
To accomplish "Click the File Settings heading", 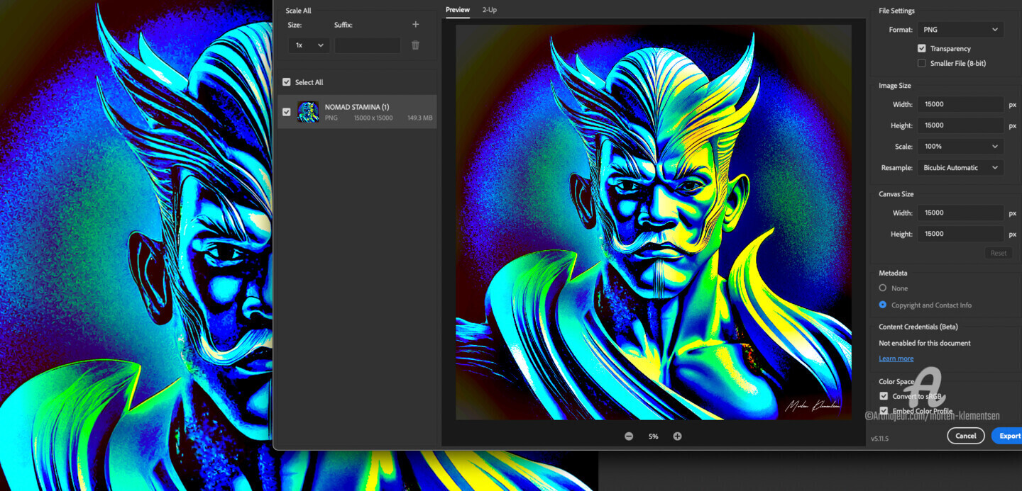I will click(896, 11).
